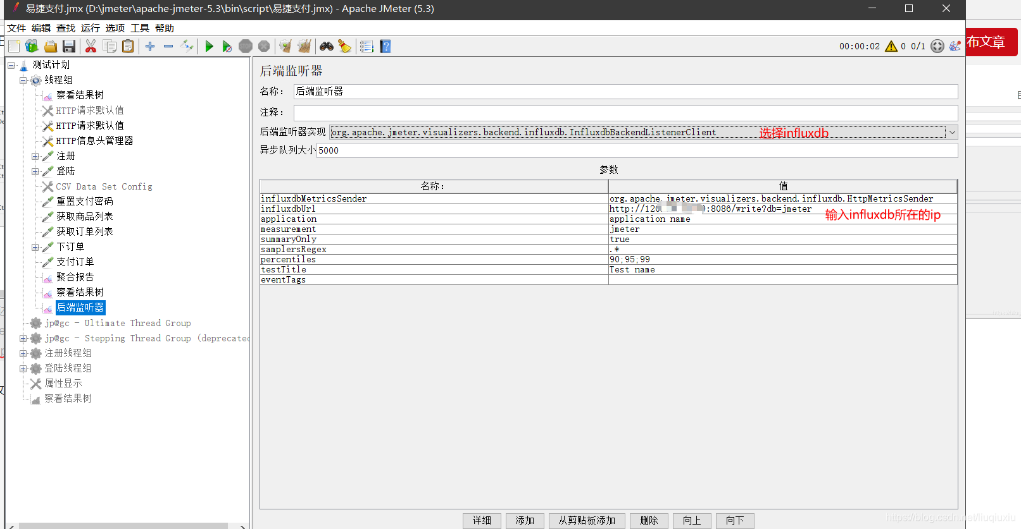Viewport: 1021px width, 529px height.
Task: Click the remote engines status icon
Action: pyautogui.click(x=937, y=46)
